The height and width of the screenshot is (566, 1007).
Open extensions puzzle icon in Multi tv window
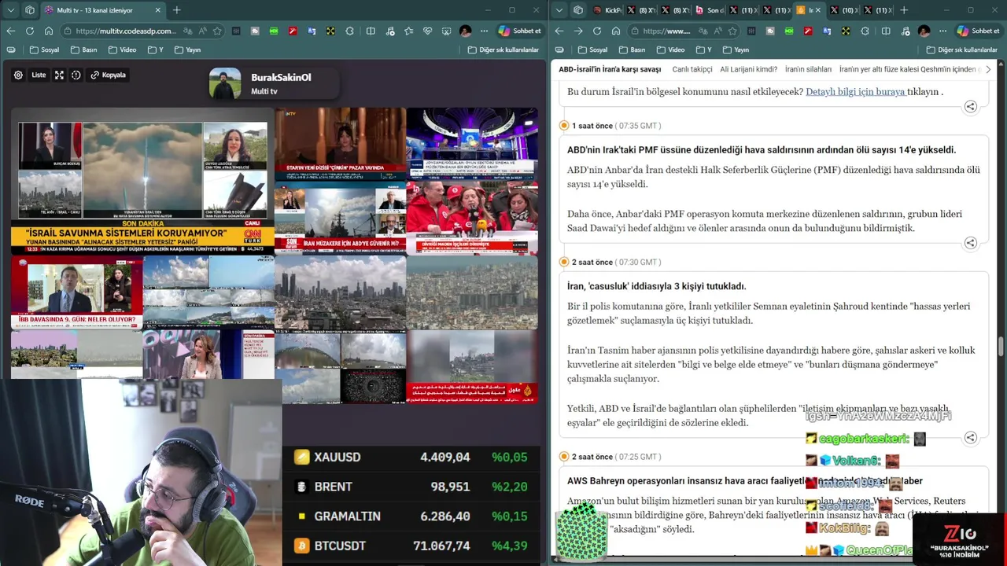tap(349, 31)
